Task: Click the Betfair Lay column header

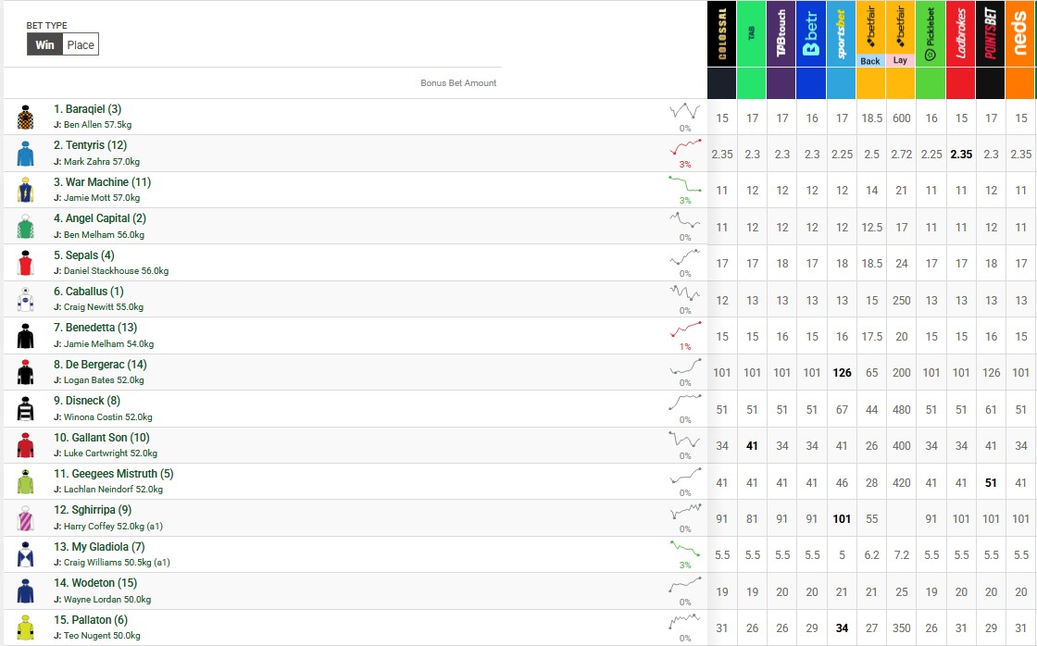Action: [900, 35]
